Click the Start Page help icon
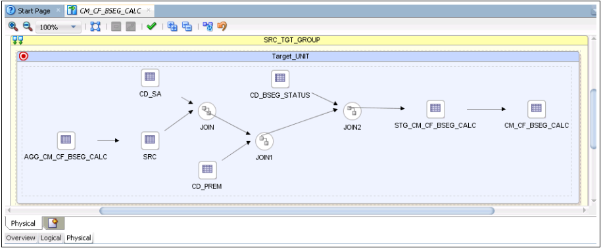 [11, 10]
